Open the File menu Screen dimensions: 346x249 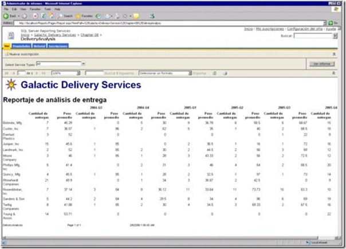pos(6,9)
